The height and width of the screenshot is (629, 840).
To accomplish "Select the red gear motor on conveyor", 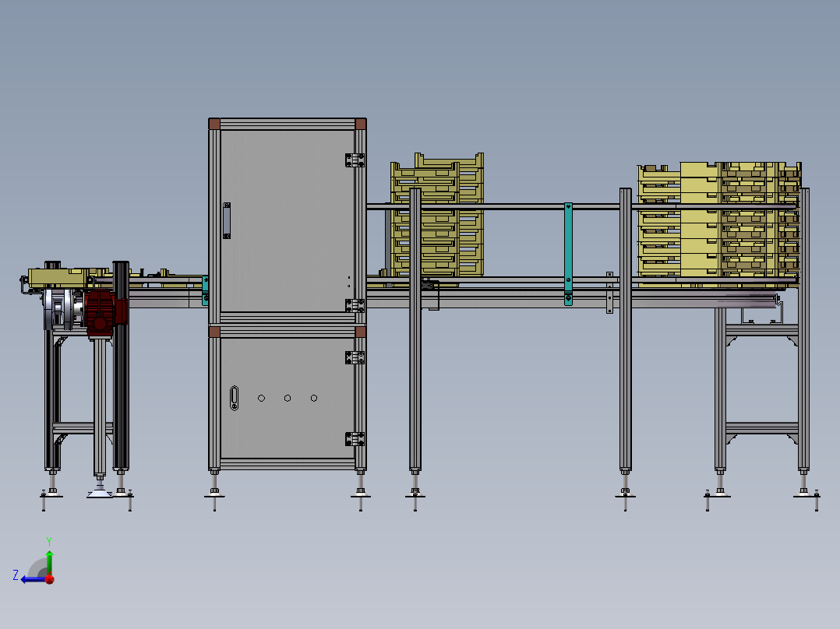I will [x=105, y=313].
